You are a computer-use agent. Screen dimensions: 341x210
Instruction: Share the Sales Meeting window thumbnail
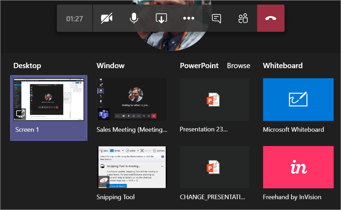click(x=132, y=99)
